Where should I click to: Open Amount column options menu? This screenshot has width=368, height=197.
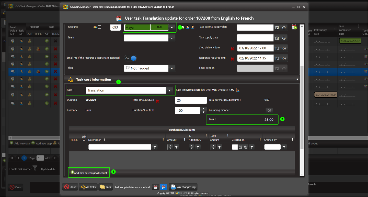click(185, 140)
